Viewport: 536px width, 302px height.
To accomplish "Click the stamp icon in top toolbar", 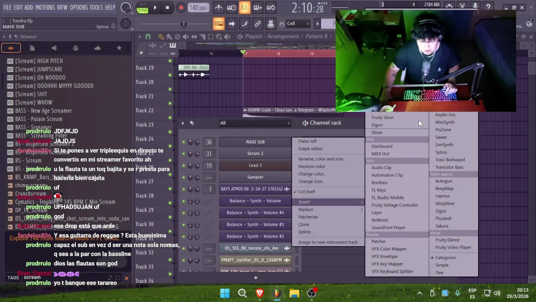I will (x=271, y=23).
